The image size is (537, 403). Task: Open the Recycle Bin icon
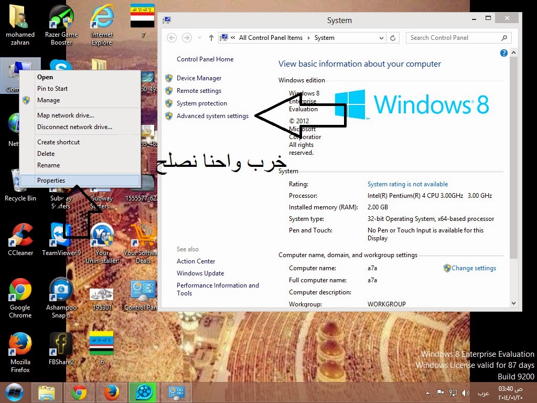tap(20, 185)
